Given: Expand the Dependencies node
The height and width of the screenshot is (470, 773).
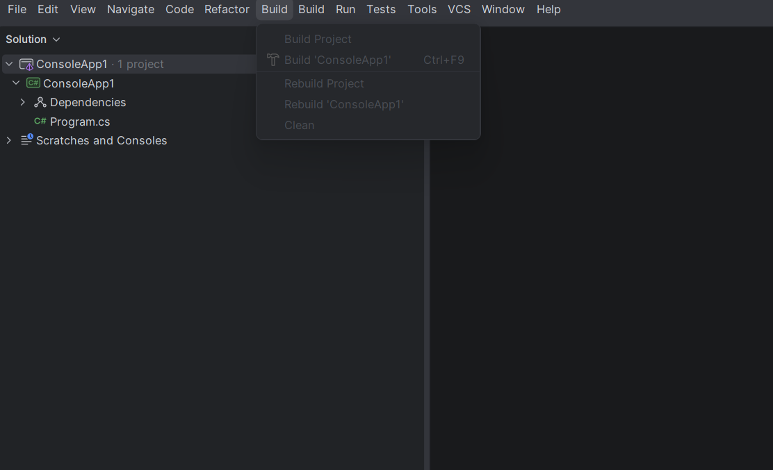Looking at the screenshot, I should coord(23,102).
